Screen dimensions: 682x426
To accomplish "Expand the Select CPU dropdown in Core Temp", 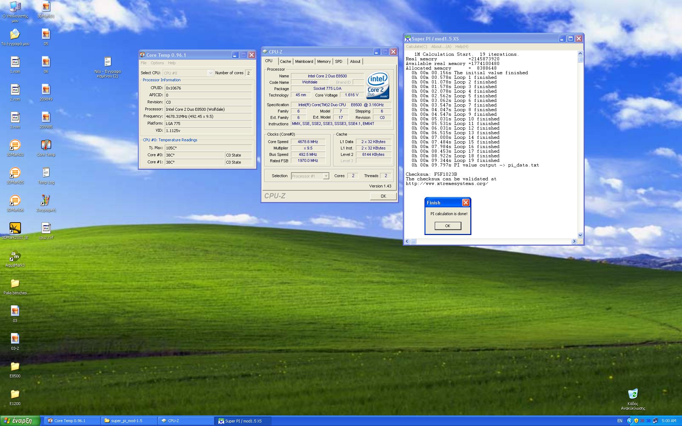I will pyautogui.click(x=210, y=73).
